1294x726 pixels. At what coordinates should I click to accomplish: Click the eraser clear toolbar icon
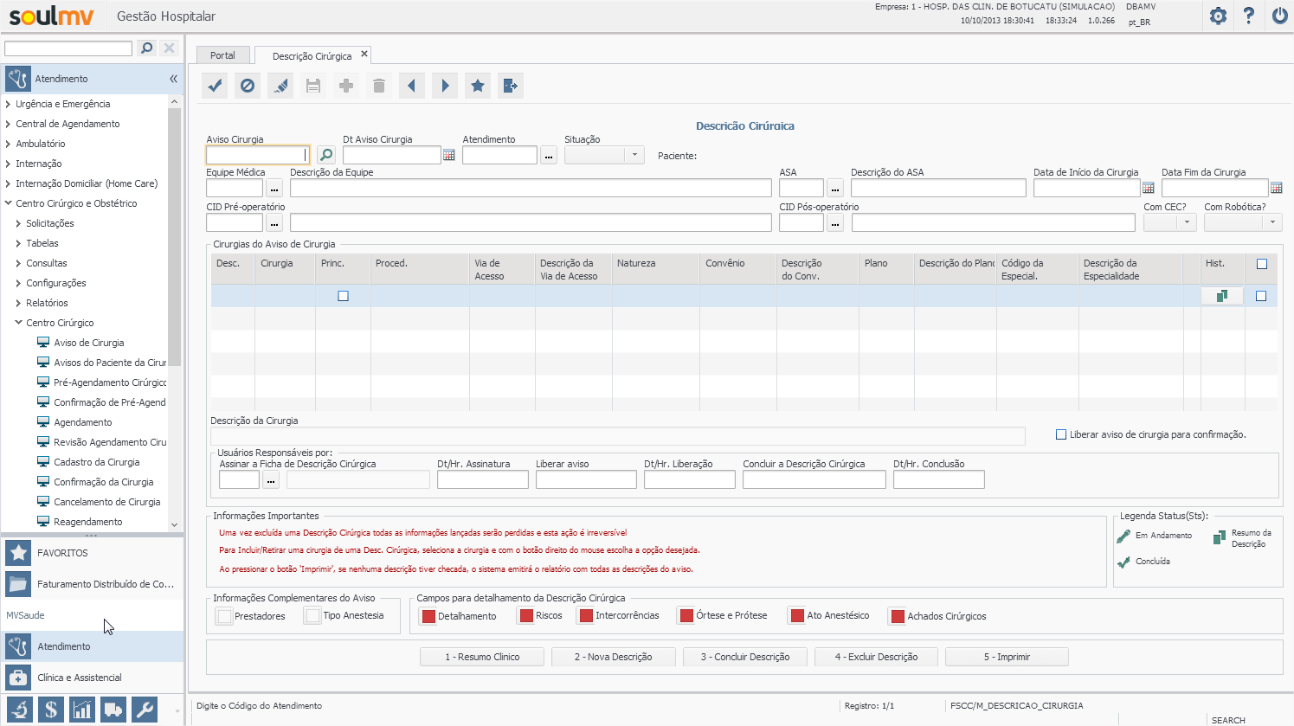[280, 86]
